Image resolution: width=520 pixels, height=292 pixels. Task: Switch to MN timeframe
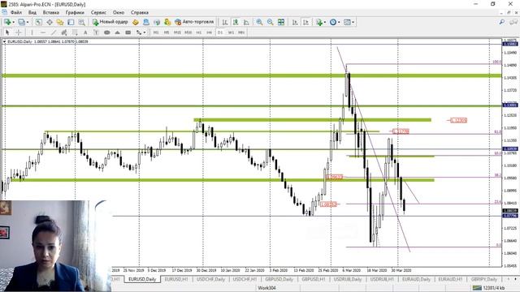point(241,32)
